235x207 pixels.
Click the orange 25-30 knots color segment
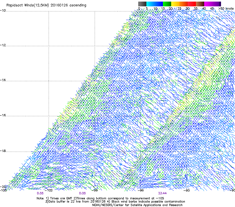tap(184, 4)
